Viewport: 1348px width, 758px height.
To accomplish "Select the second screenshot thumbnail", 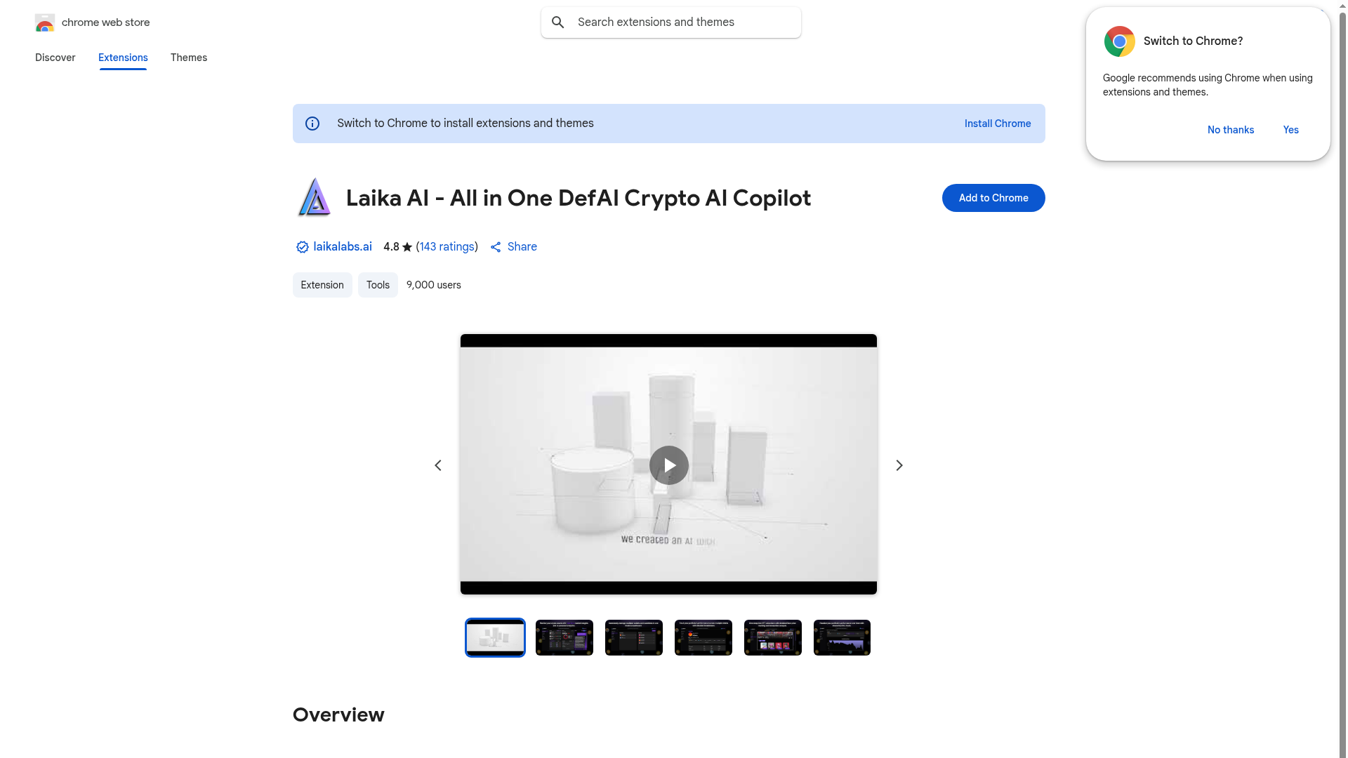I will point(564,637).
